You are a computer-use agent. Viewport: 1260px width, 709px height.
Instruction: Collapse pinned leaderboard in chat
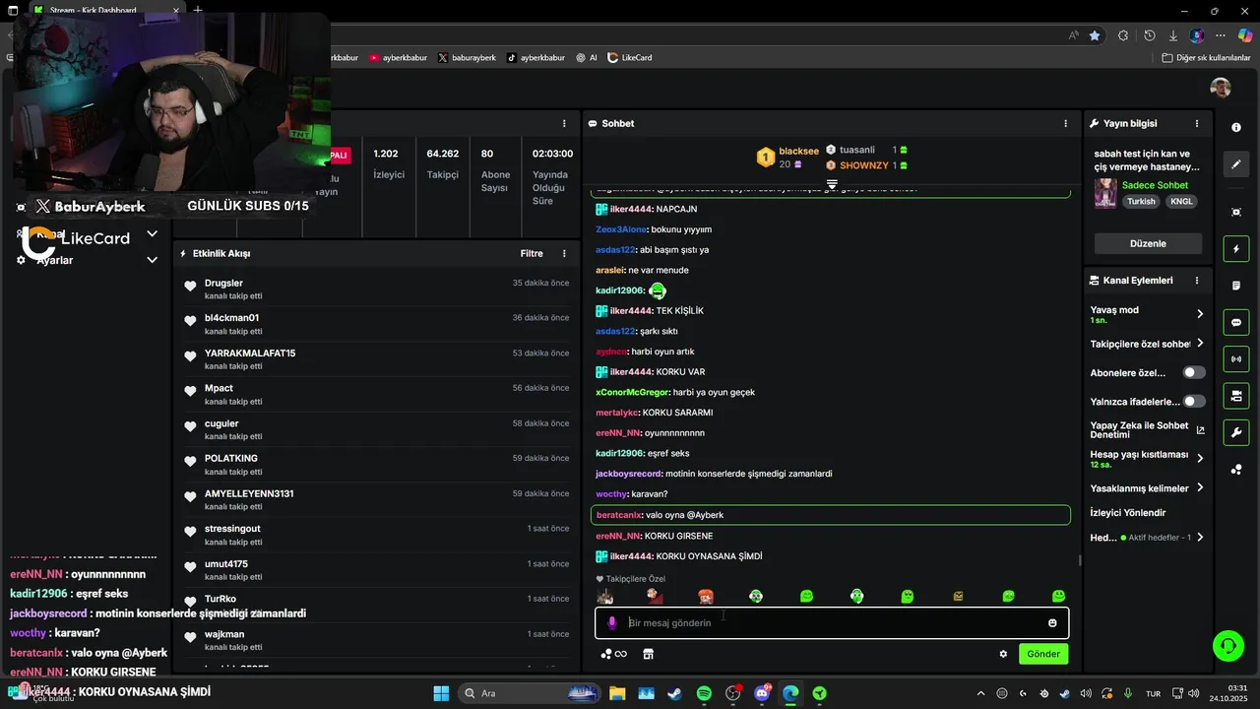pyautogui.click(x=832, y=184)
